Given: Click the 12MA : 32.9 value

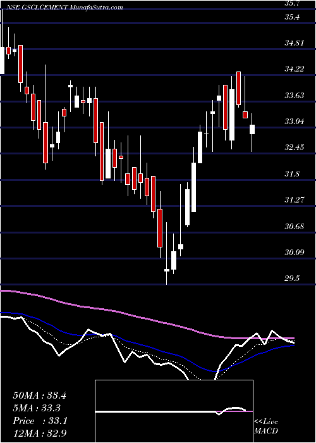Looking at the screenshot, I should [39, 434].
